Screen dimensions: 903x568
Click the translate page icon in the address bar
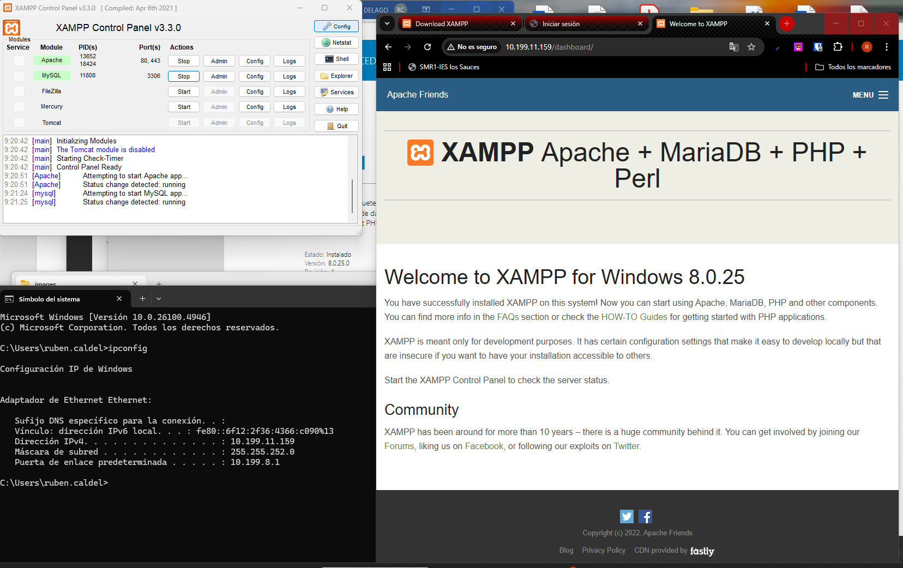[734, 47]
